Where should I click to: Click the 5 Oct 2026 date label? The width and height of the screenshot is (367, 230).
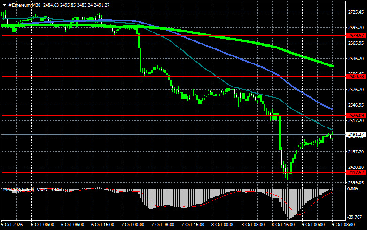[x=12, y=225]
